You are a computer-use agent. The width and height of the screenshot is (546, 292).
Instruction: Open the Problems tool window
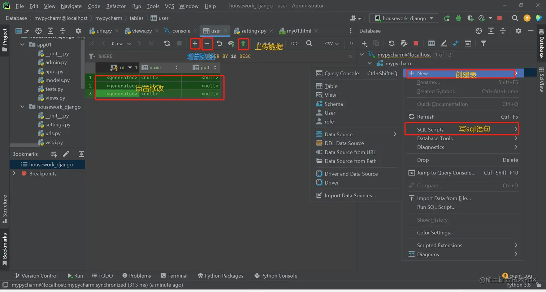click(x=136, y=276)
